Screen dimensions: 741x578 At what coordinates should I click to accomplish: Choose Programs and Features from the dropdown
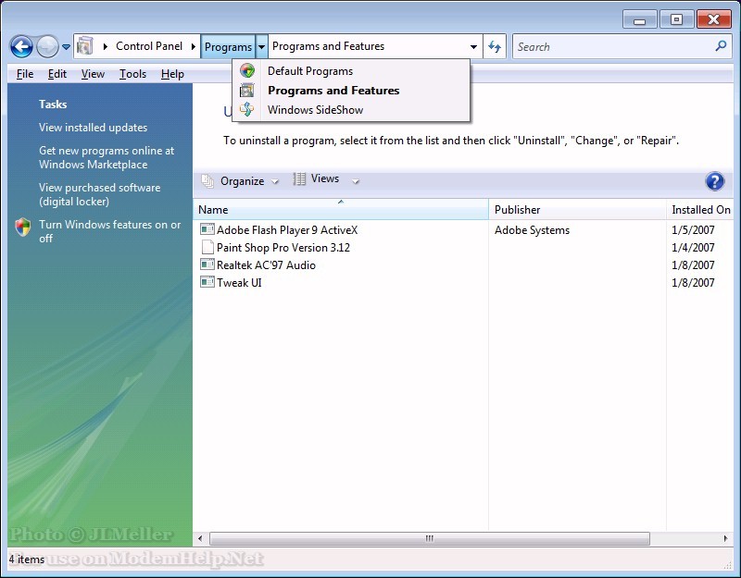coord(351,91)
